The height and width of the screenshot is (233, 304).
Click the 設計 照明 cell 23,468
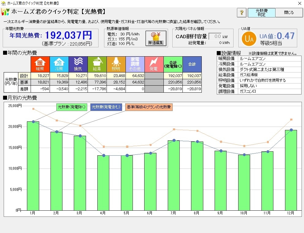click(x=116, y=76)
